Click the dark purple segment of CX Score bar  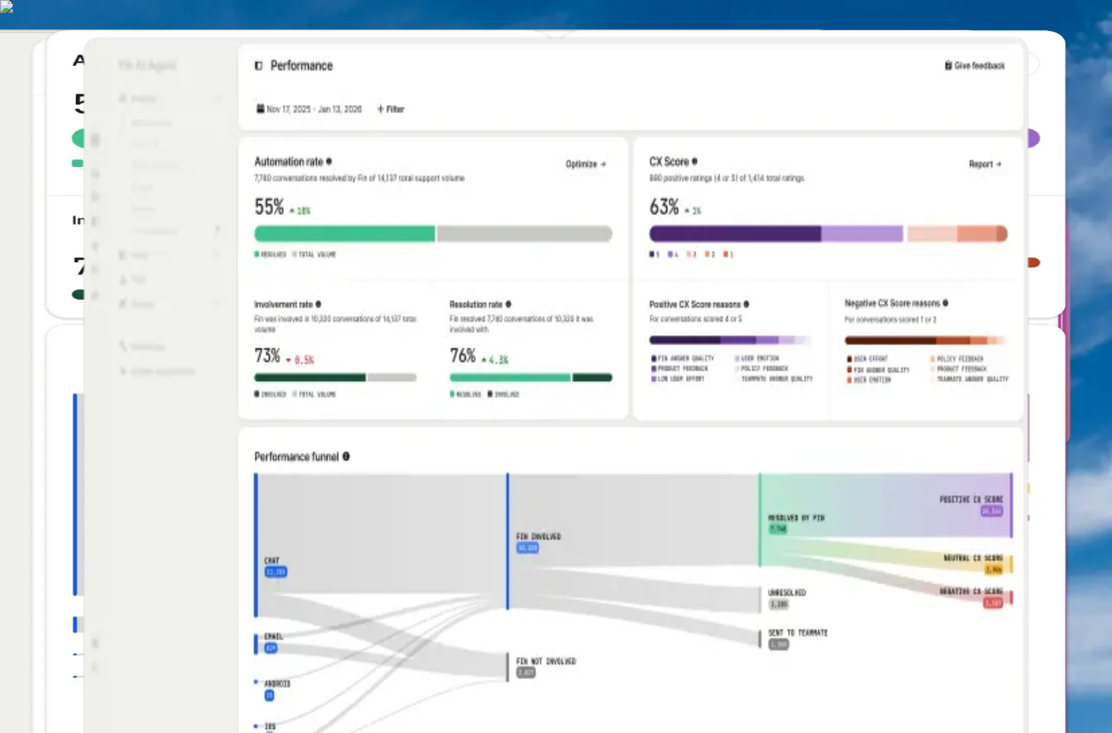point(735,234)
